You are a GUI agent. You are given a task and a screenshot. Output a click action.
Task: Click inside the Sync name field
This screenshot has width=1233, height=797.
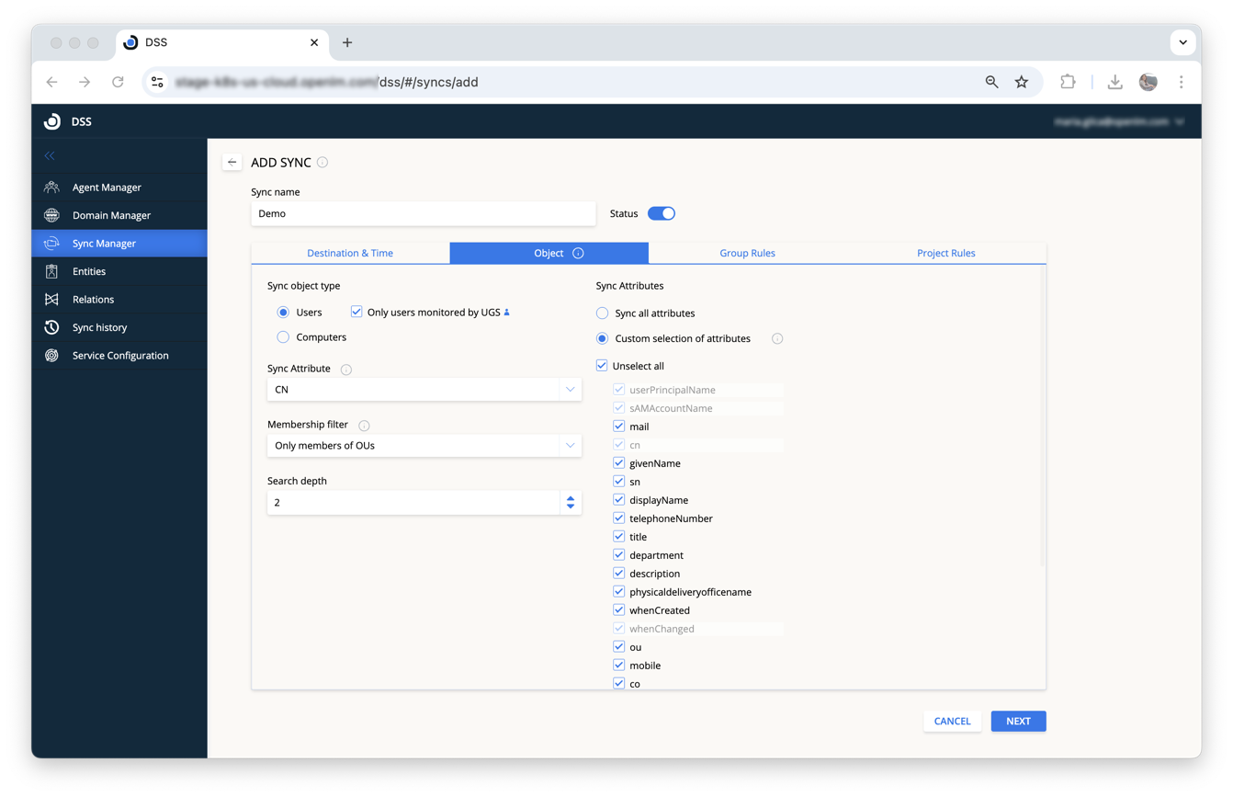[x=423, y=212]
